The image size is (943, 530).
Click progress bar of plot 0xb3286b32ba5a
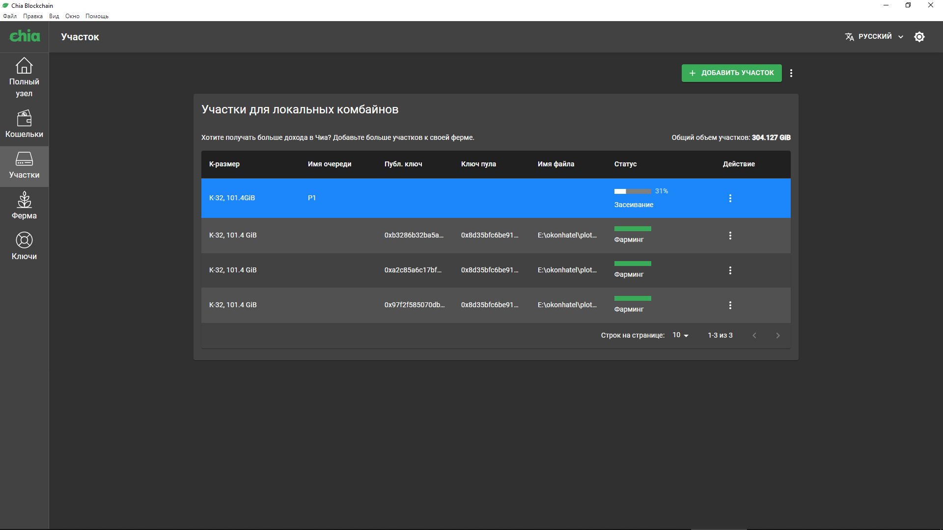click(633, 229)
